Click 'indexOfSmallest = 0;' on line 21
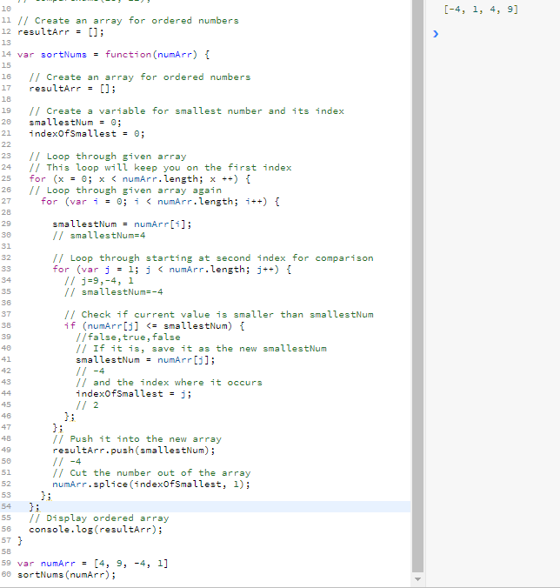The height and width of the screenshot is (588, 560). pos(87,133)
